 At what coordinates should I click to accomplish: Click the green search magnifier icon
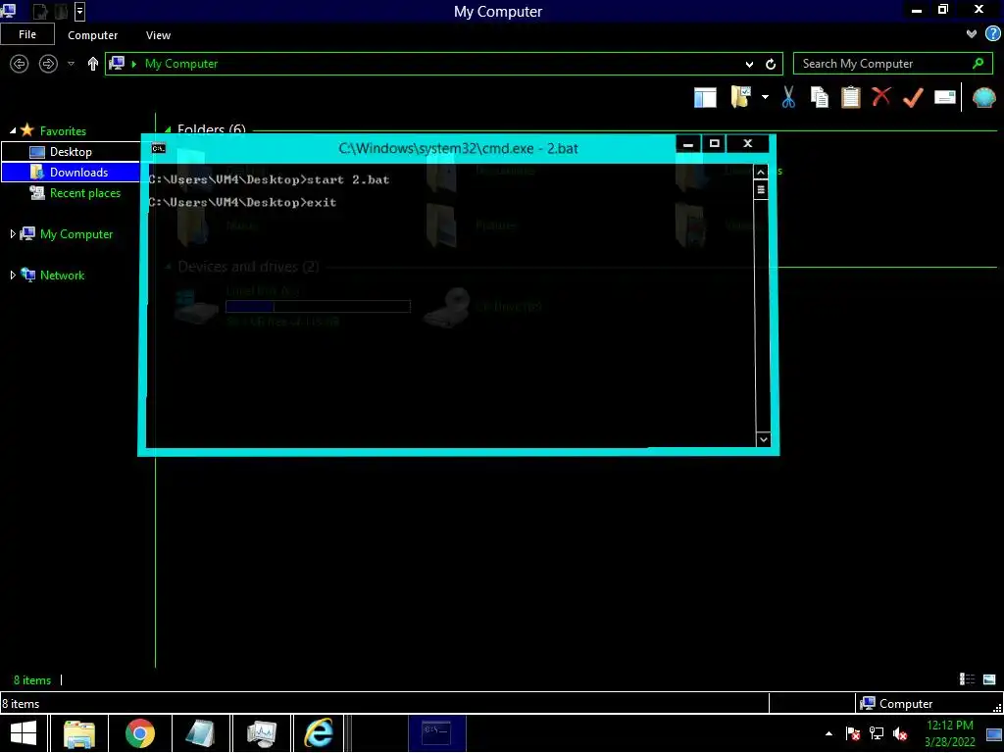978,64
